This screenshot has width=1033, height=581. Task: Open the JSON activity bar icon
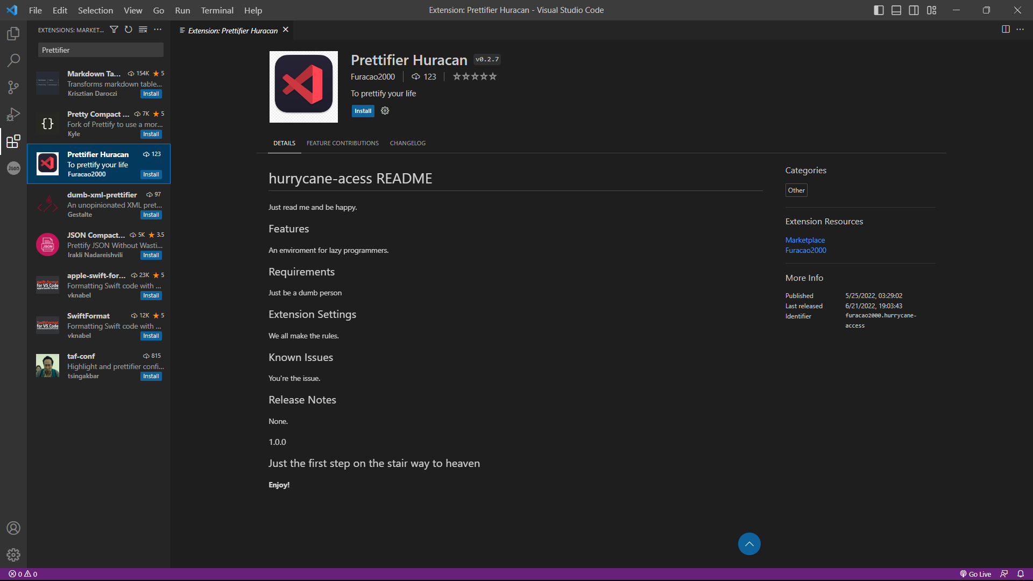click(13, 168)
